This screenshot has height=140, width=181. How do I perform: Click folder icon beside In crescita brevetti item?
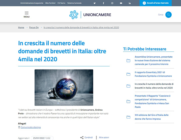pyautogui.click(x=129, y=86)
